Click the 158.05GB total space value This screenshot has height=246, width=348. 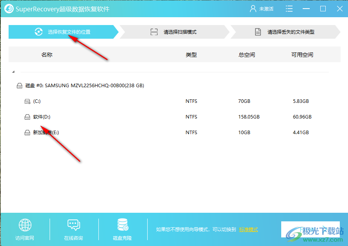[x=249, y=117]
